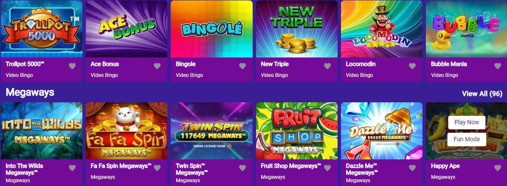
Task: Click Play Now on Happy Ape
Action: pyautogui.click(x=466, y=122)
